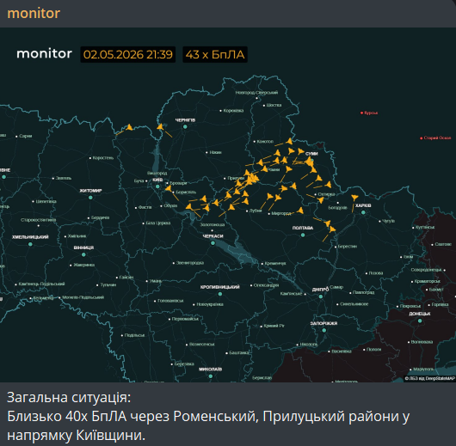Click the Золотоноша town label
Screen dimensions: 456x446
(x=213, y=225)
